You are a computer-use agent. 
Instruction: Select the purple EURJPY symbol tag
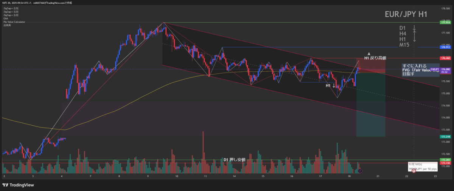(434, 69)
